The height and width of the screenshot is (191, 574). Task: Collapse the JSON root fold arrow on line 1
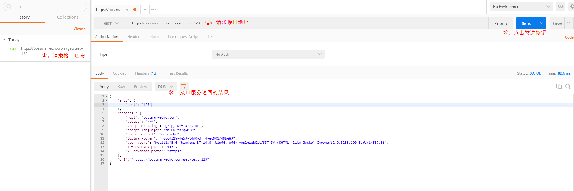coord(106,97)
